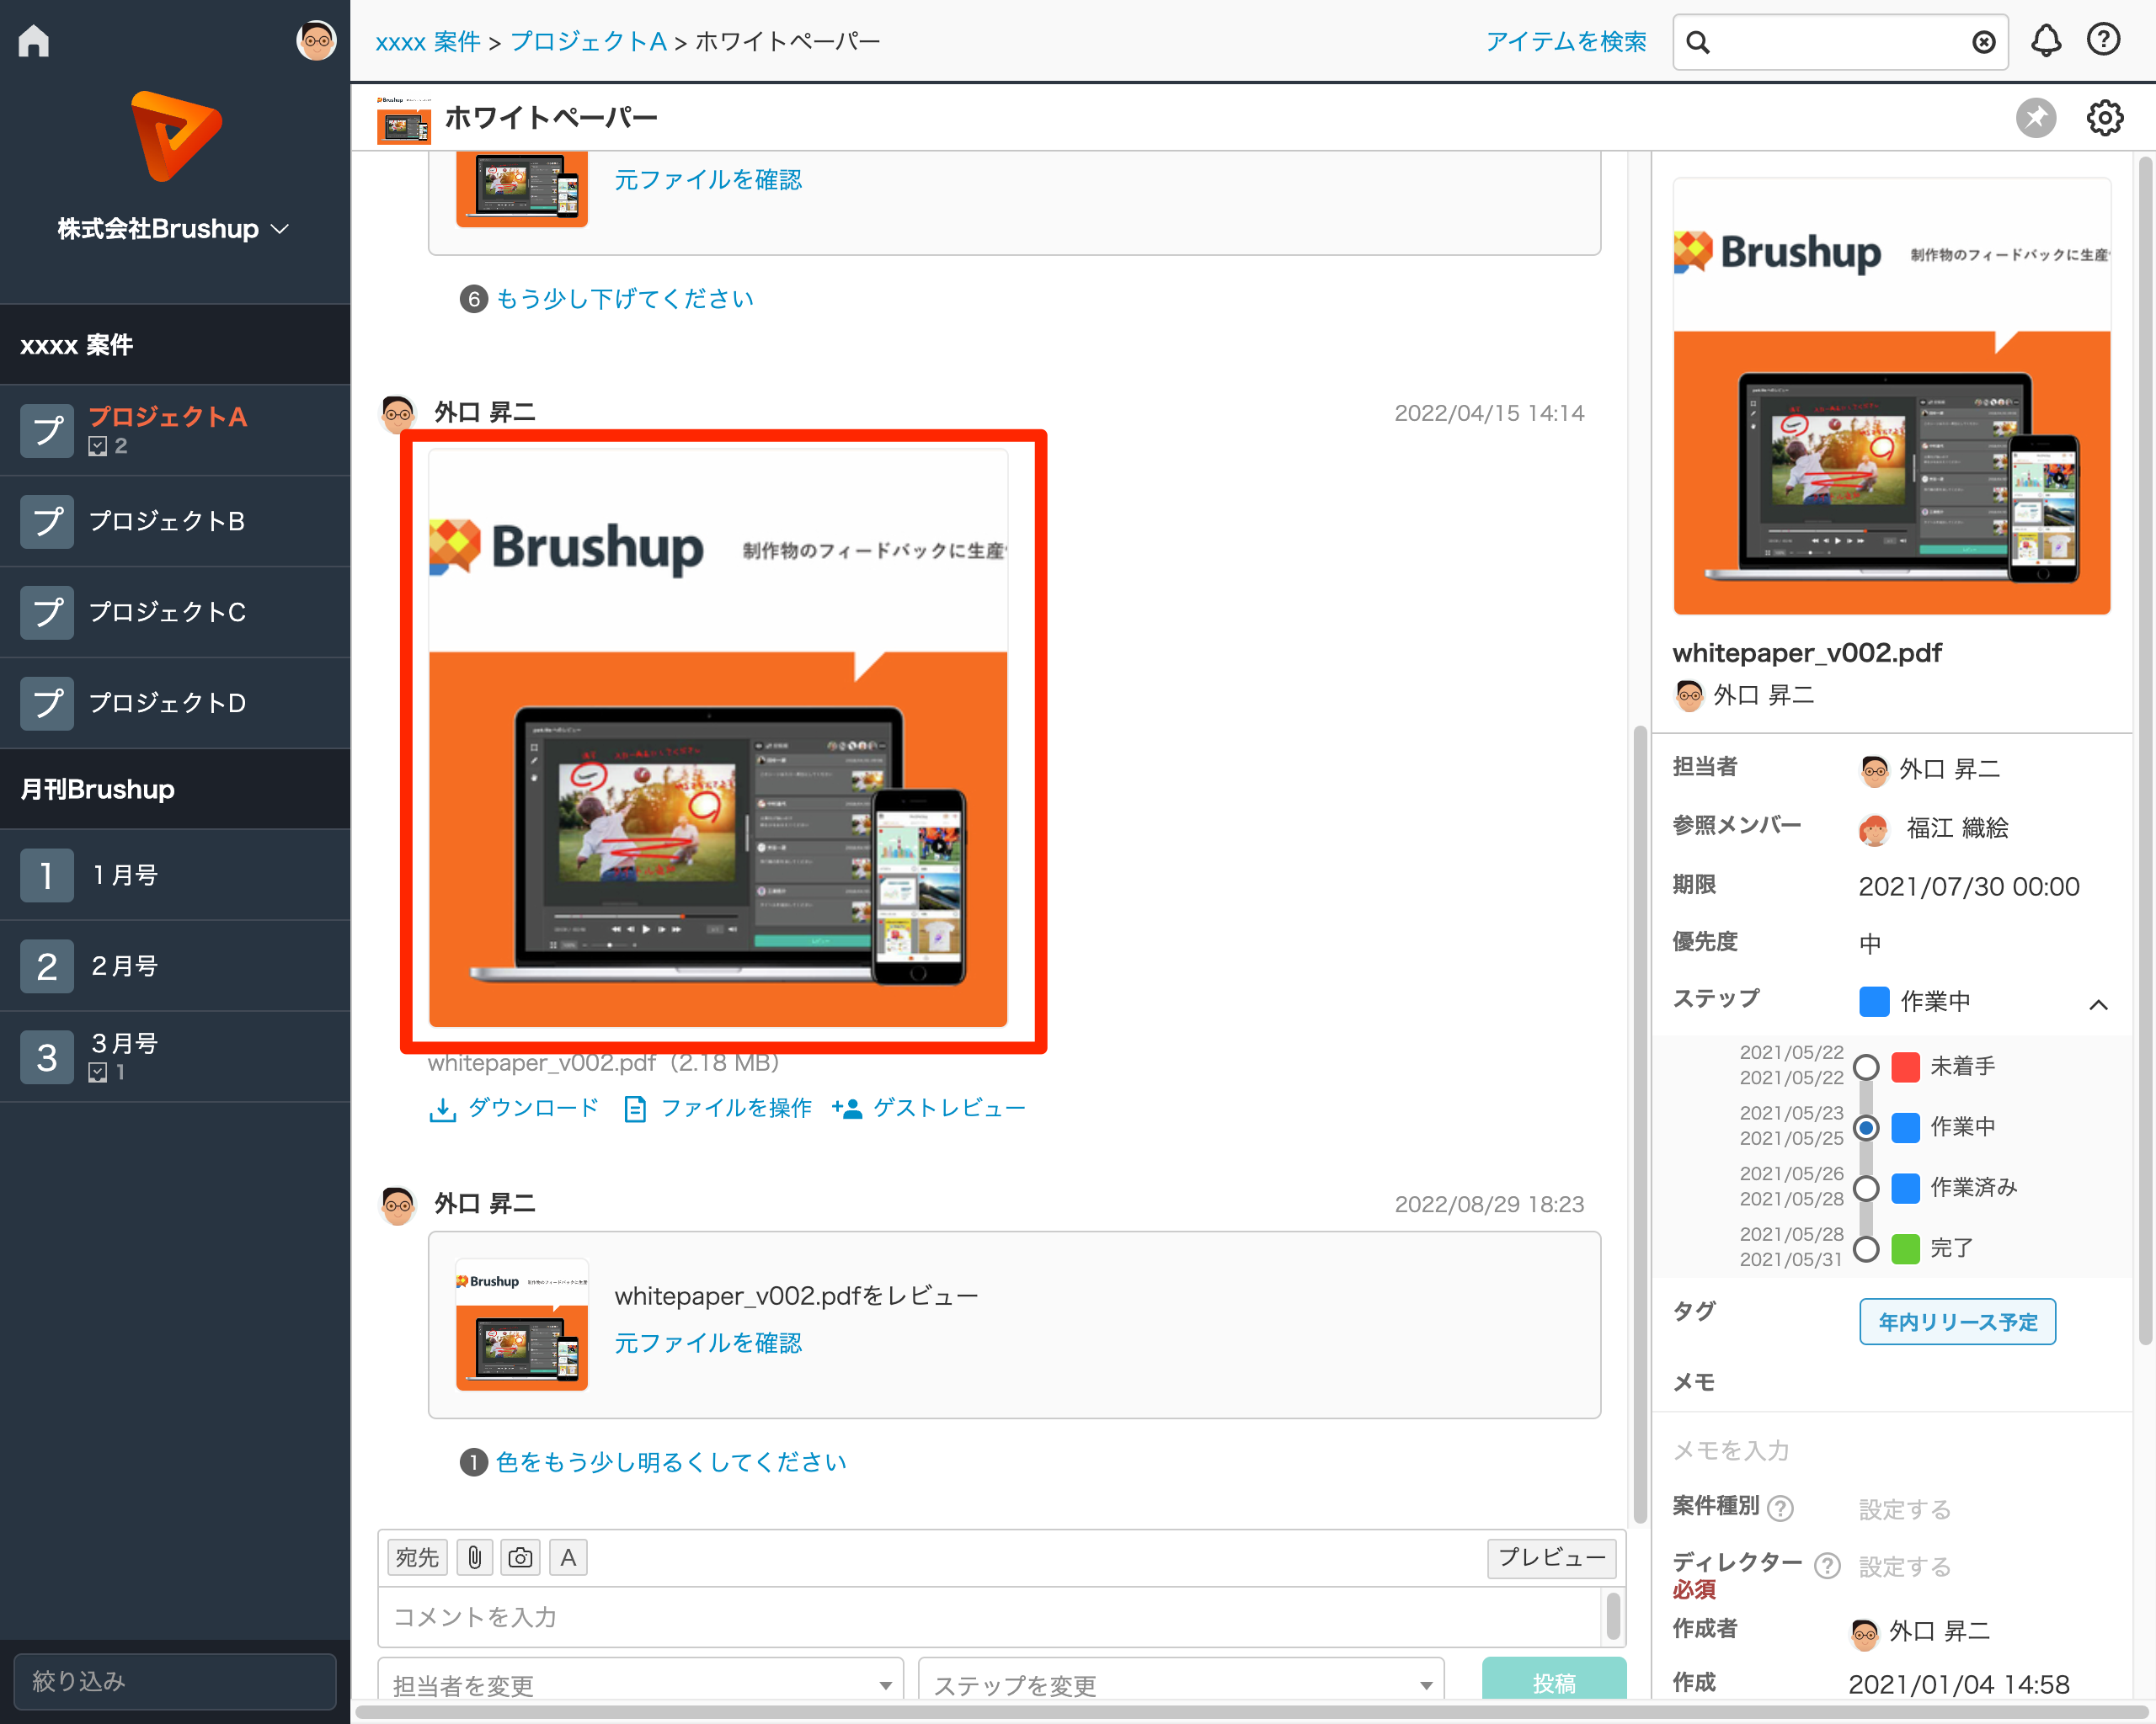Clear the search field with the X icon

pyautogui.click(x=1983, y=42)
